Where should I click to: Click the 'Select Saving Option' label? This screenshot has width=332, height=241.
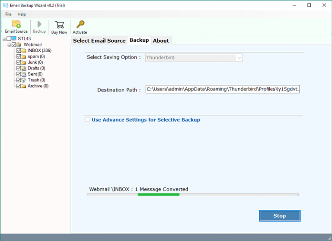[x=114, y=57]
